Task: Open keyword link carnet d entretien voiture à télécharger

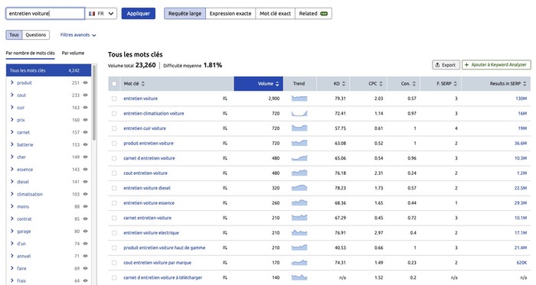Action: pyautogui.click(x=162, y=278)
